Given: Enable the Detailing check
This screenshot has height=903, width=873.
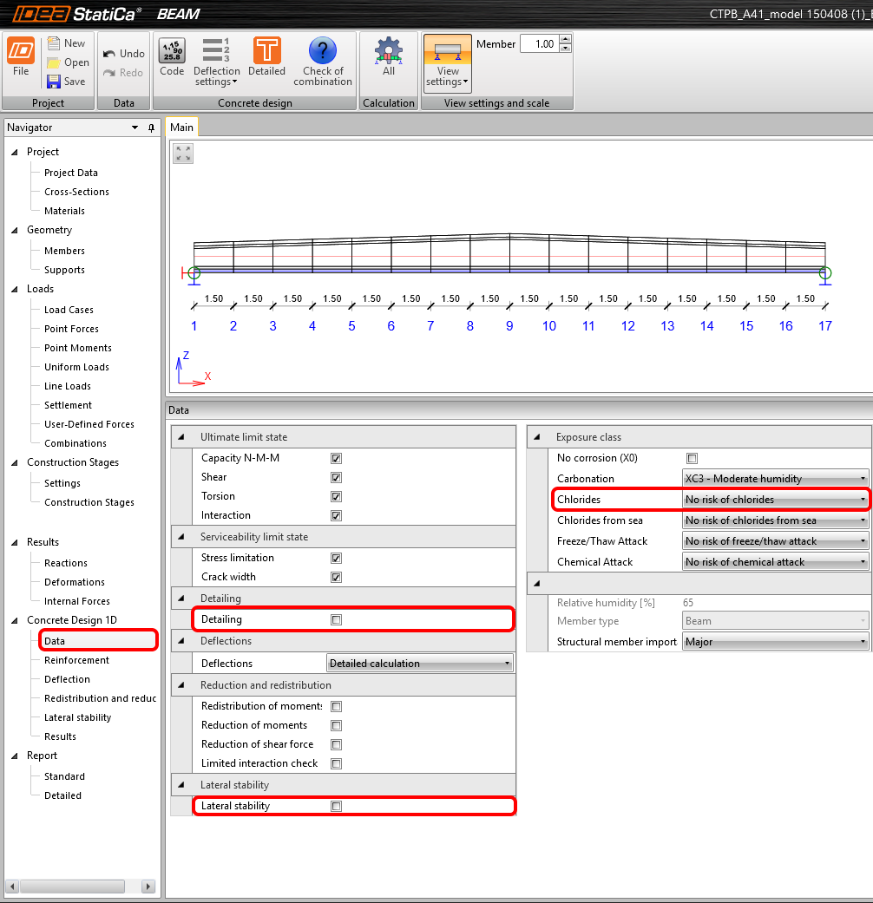Looking at the screenshot, I should tap(335, 619).
